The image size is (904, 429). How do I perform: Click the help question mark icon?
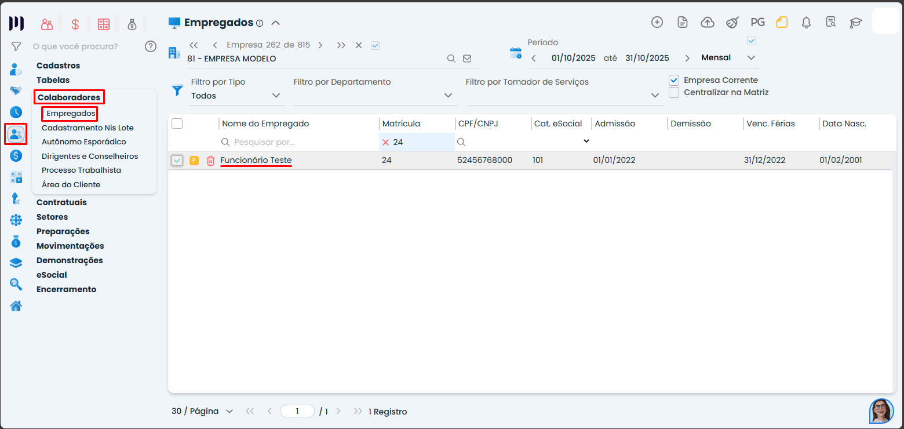point(151,46)
